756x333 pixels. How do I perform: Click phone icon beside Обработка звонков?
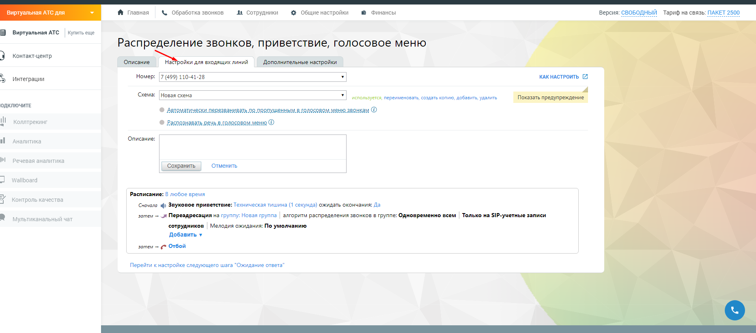pyautogui.click(x=164, y=13)
